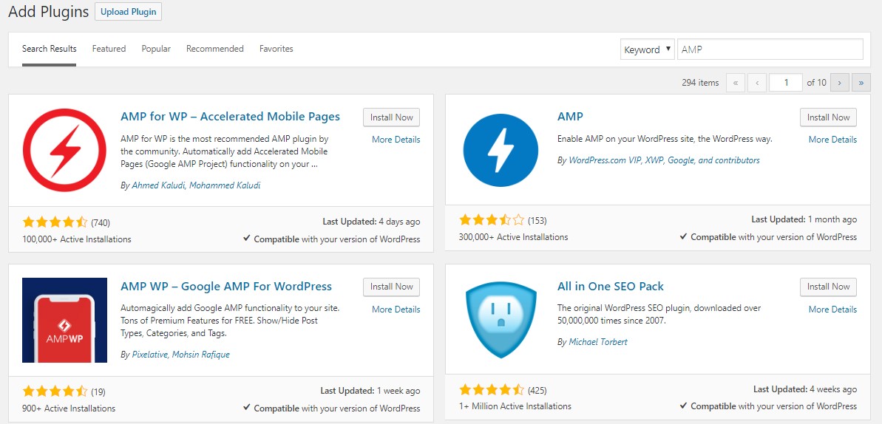Click the Last Updated: 1 week ago text
Screen dimensions: 882x424
coord(370,390)
